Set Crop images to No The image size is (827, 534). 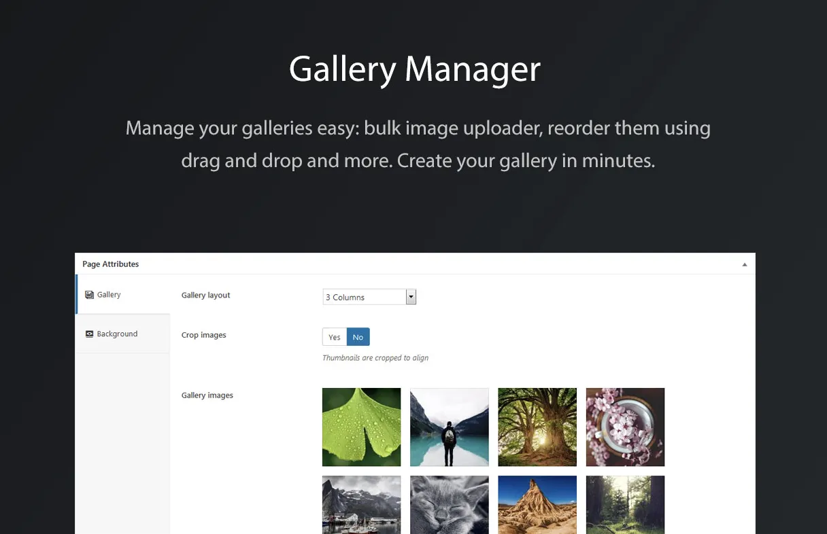(358, 337)
